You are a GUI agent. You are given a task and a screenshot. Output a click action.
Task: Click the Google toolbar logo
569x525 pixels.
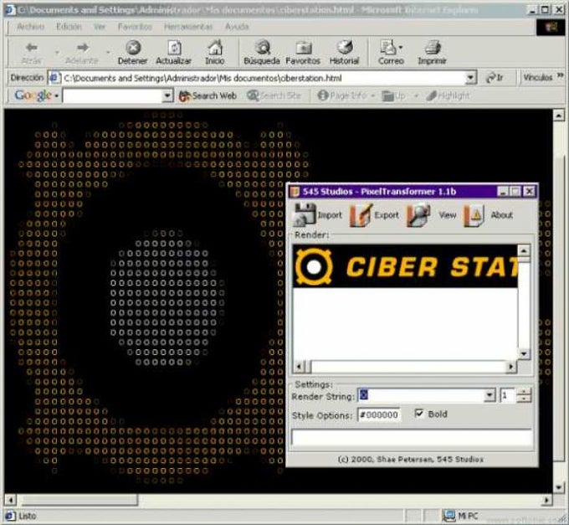(x=33, y=95)
